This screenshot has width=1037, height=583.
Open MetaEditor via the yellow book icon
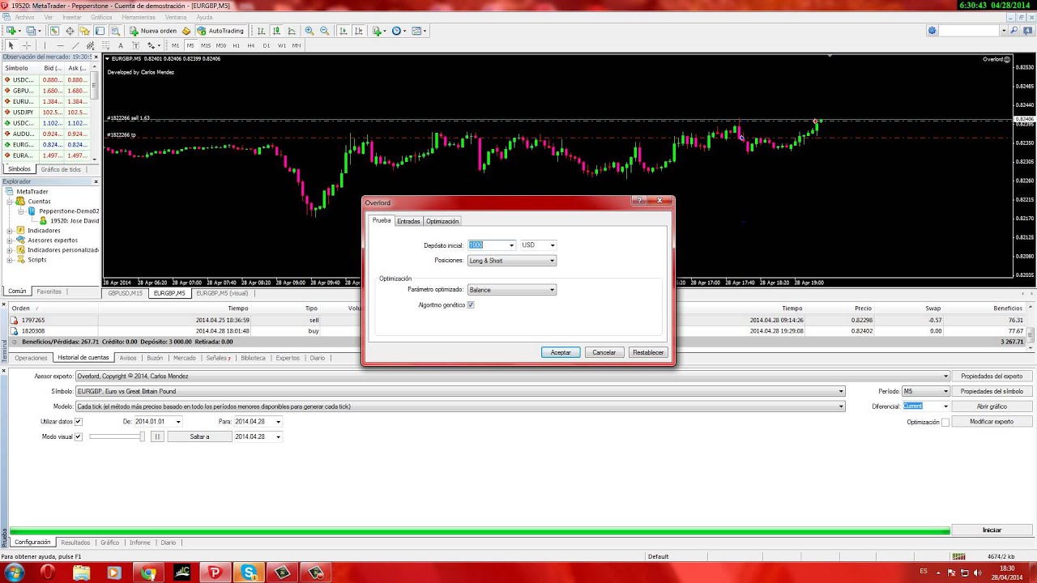click(x=186, y=31)
